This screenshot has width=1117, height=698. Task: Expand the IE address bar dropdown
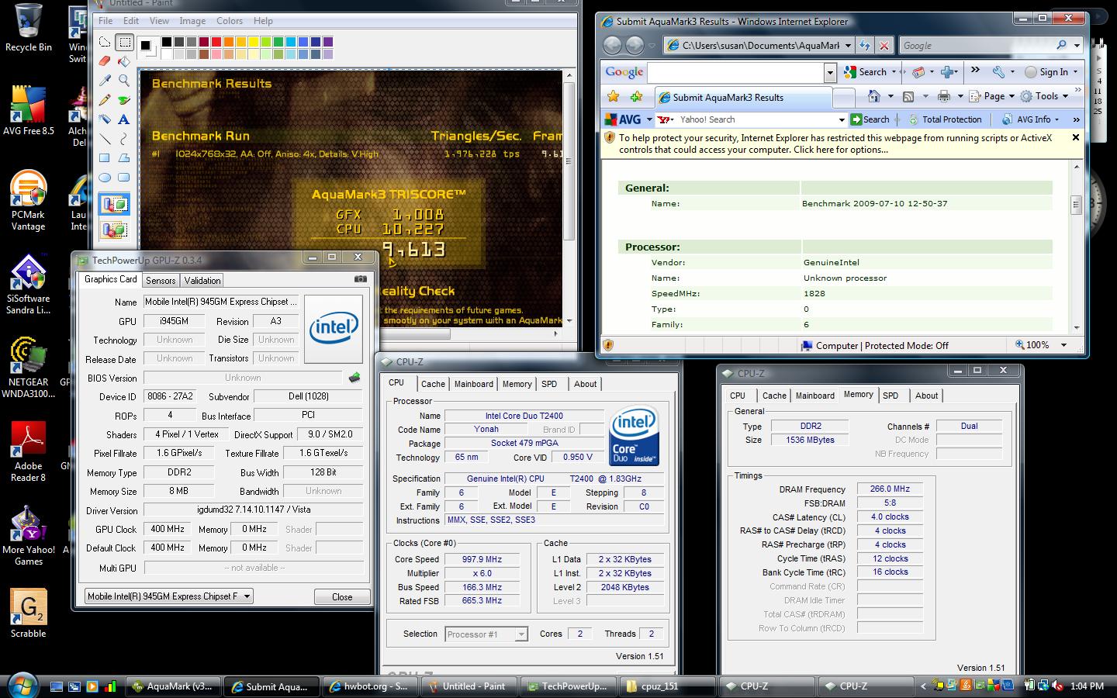pyautogui.click(x=848, y=46)
